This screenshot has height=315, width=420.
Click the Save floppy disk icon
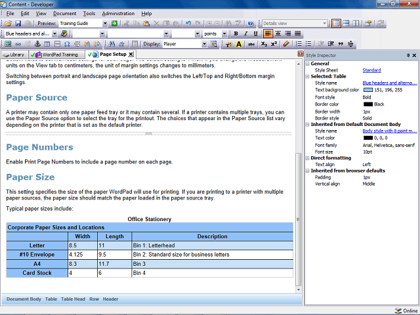(18, 24)
